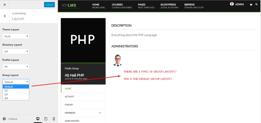
Task: Choose G3 from the Group Layout list
Action: pos(16,94)
